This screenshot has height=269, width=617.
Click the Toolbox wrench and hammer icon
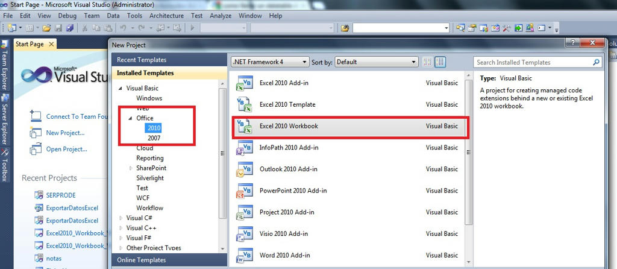[506, 28]
